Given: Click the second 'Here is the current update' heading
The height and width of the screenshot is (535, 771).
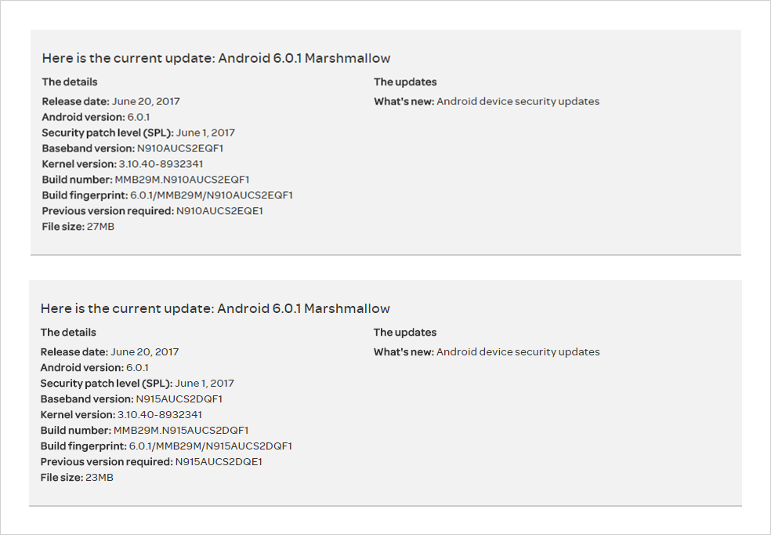Looking at the screenshot, I should pyautogui.click(x=215, y=308).
